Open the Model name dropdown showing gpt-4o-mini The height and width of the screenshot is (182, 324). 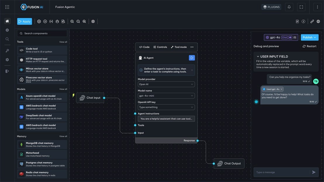pyautogui.click(x=166, y=96)
